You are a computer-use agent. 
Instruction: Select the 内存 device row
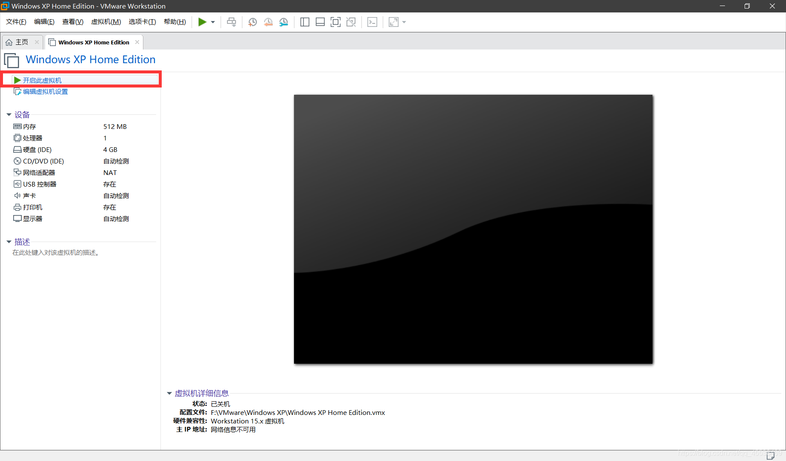(84, 126)
